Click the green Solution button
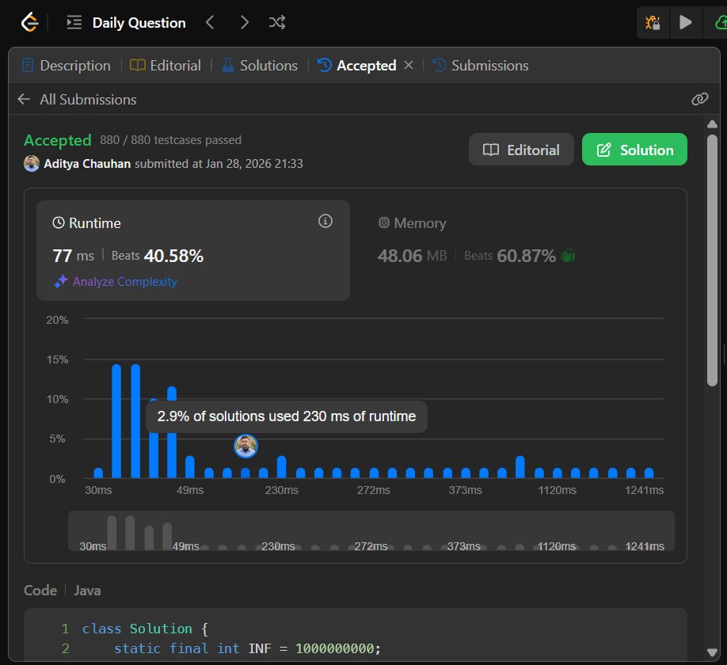Screen dimensions: 727x665 (634, 150)
